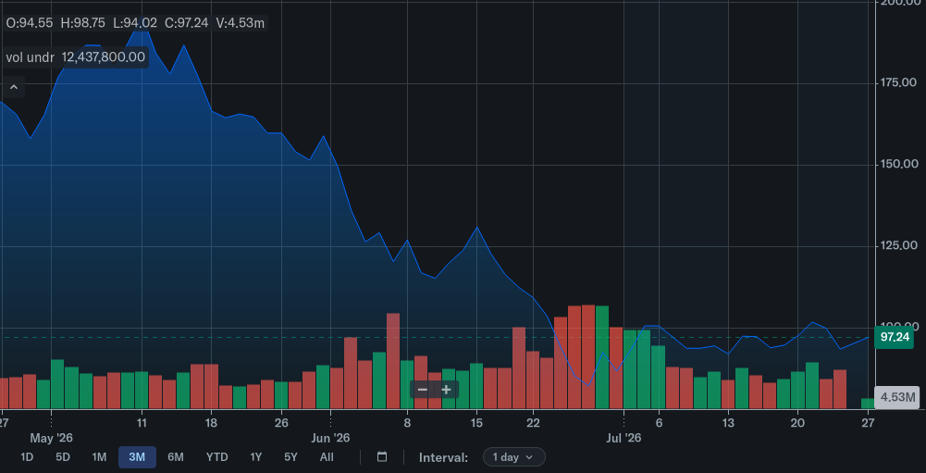Click the small green volume bar at 27

point(868,404)
